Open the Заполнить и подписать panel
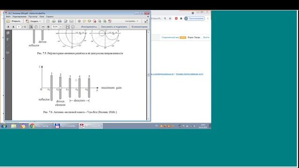The image size is (299, 168). [x=114, y=27]
